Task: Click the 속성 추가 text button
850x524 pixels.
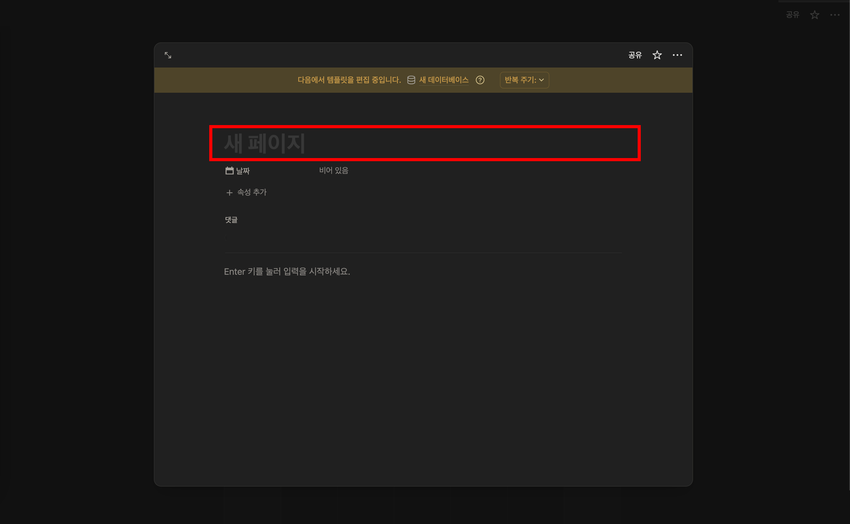Action: (252, 192)
